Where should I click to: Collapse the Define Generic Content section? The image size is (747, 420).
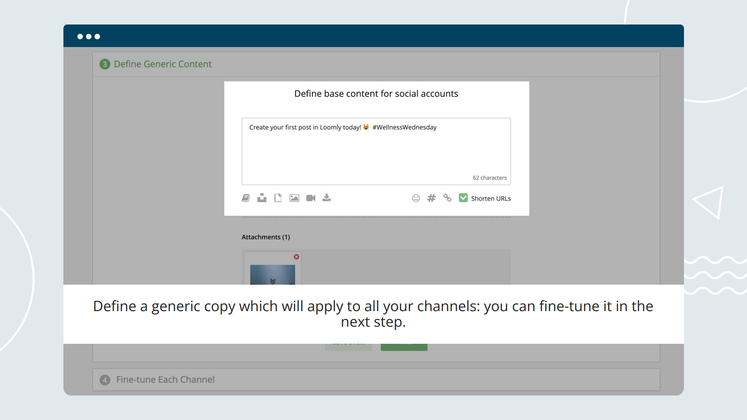click(x=163, y=64)
